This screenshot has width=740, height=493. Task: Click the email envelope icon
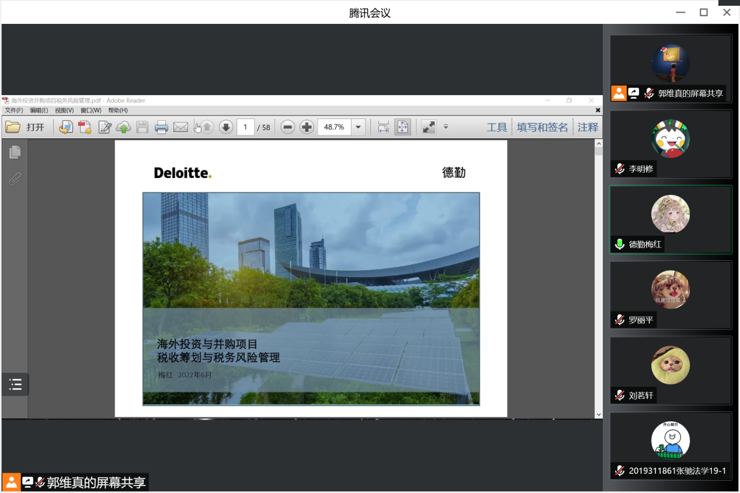(x=180, y=127)
